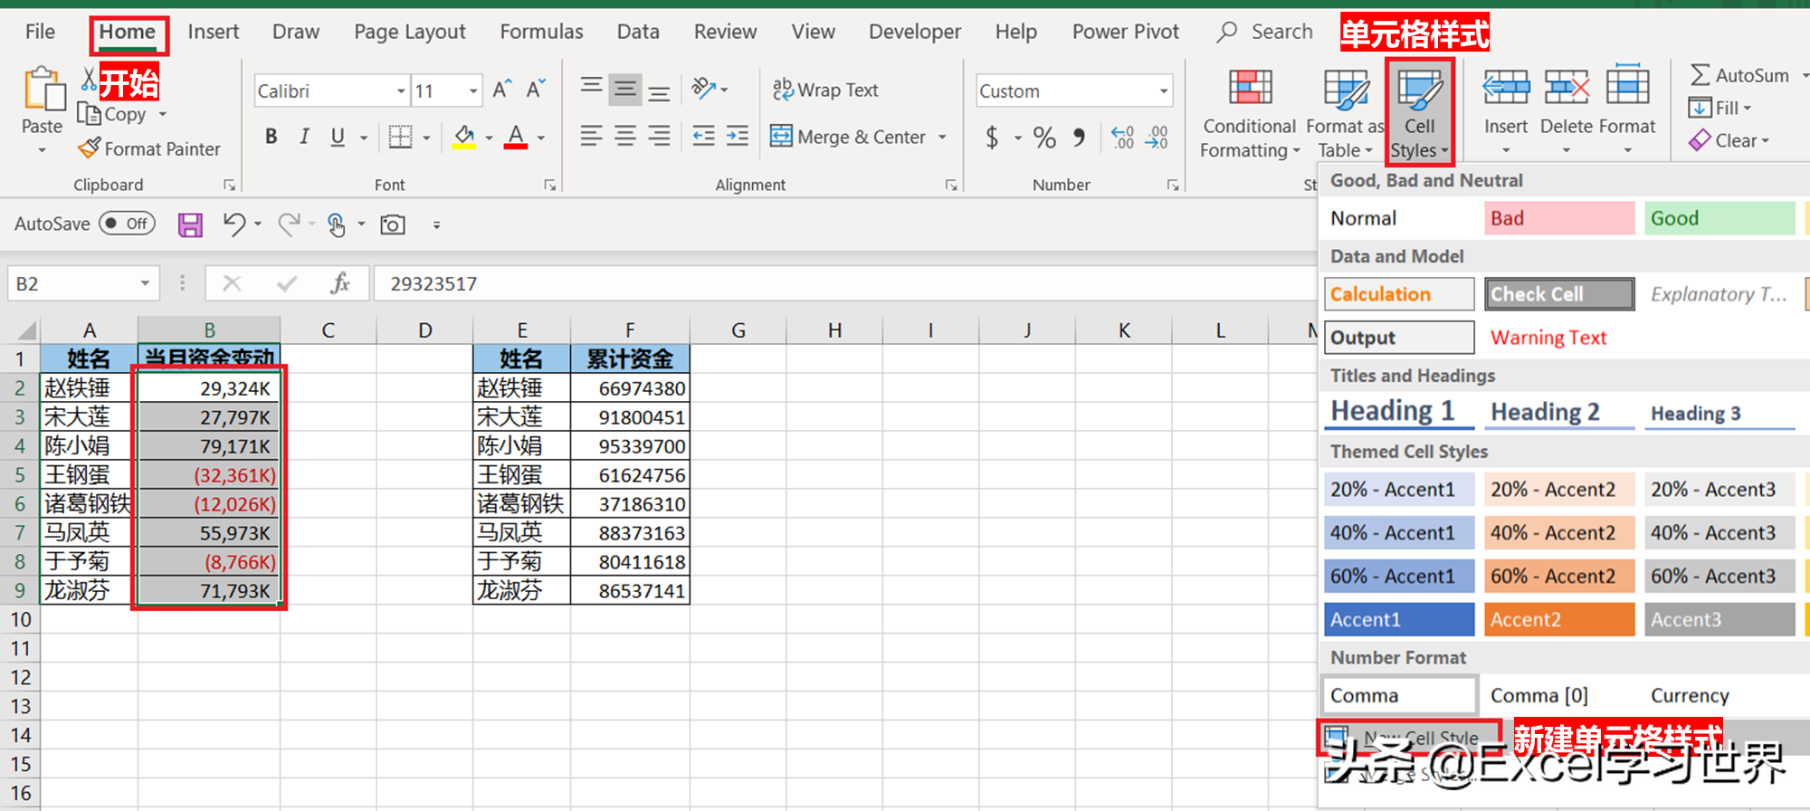The height and width of the screenshot is (811, 1810).
Task: Decrease font size with smaller A
Action: pos(536,90)
